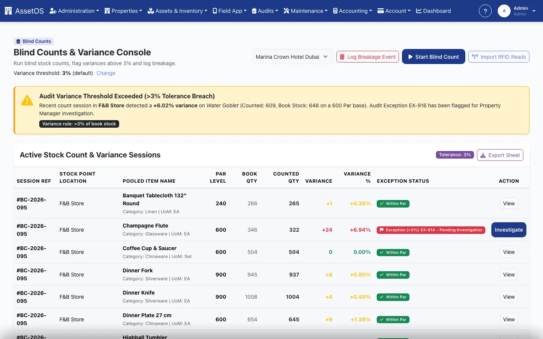Image resolution: width=543 pixels, height=339 pixels.
Task: Click the Exception Status column header
Action: (x=403, y=181)
